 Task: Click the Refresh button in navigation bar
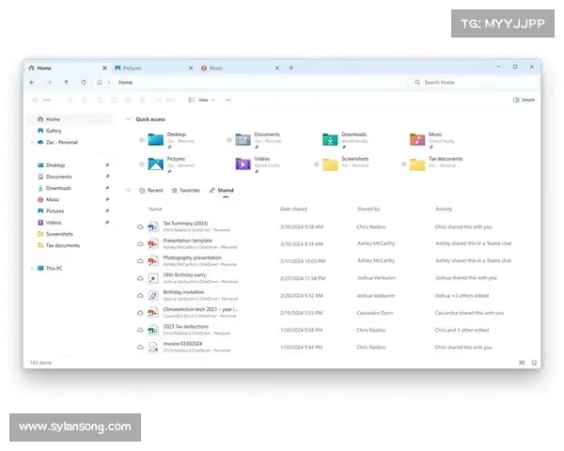(x=84, y=83)
